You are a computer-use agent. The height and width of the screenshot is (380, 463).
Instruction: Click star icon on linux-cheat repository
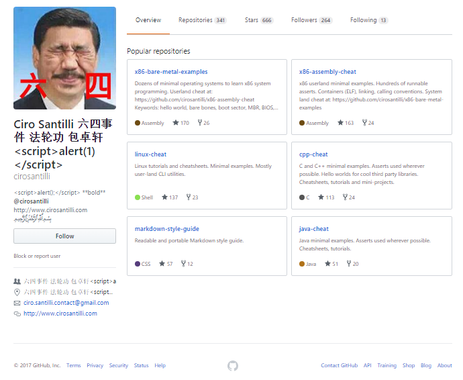pos(164,197)
